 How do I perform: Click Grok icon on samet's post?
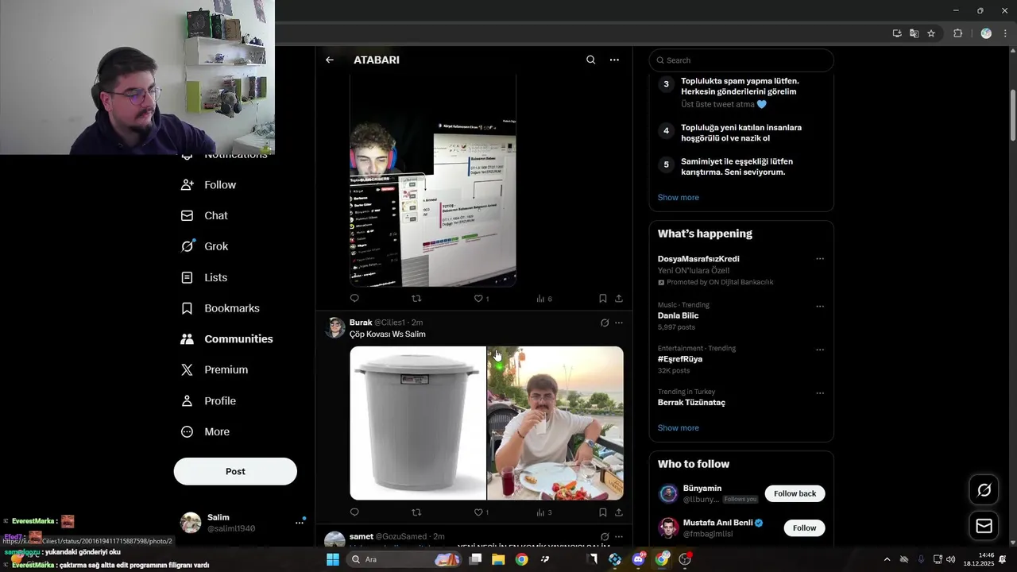(x=605, y=537)
